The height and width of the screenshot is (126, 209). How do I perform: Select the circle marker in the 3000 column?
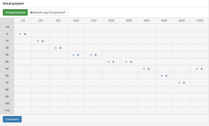click(x=131, y=62)
